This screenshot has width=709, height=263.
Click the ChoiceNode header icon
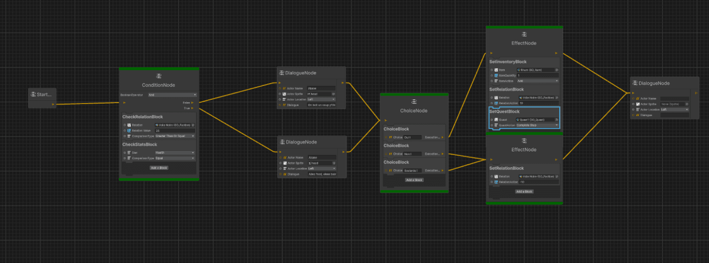[x=414, y=102]
